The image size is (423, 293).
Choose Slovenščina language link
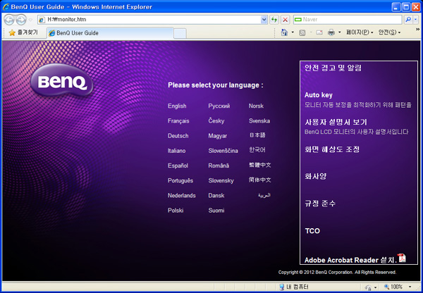tap(223, 151)
